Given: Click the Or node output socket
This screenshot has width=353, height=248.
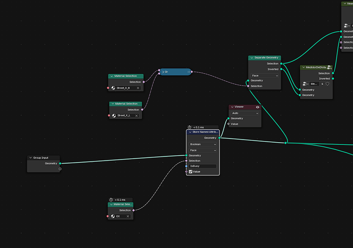Looking at the screenshot, I should pyautogui.click(x=192, y=72).
